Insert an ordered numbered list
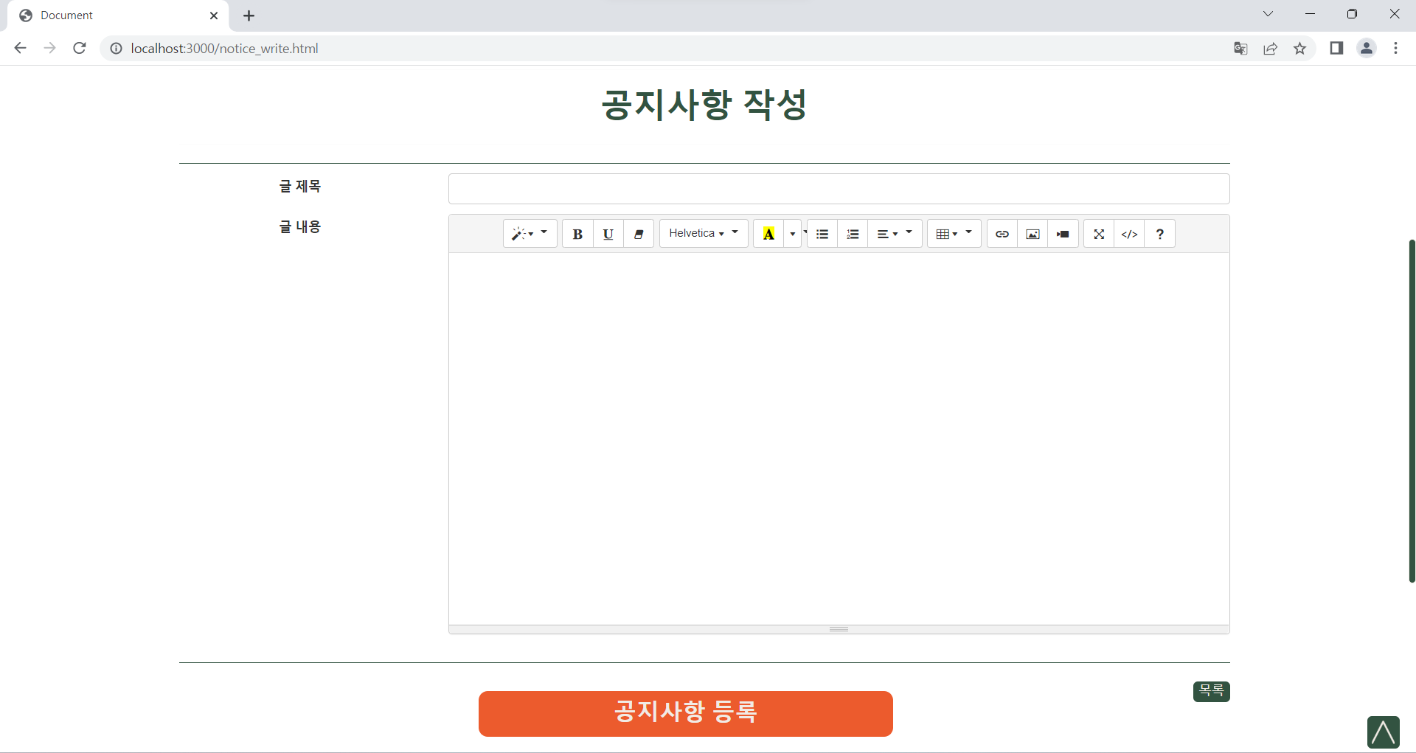 [853, 234]
